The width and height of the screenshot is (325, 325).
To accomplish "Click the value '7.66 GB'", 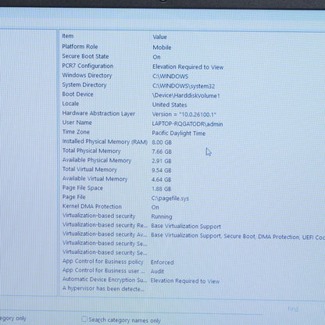I will pos(162,152).
